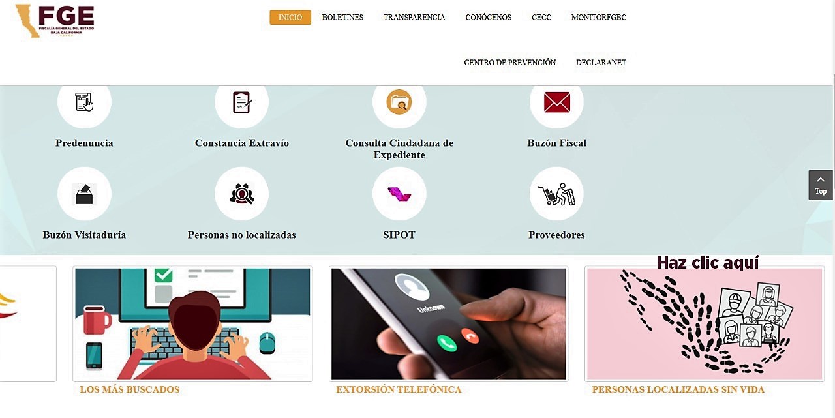Open the DECLARANET link
This screenshot has width=835, height=418.
601,63
